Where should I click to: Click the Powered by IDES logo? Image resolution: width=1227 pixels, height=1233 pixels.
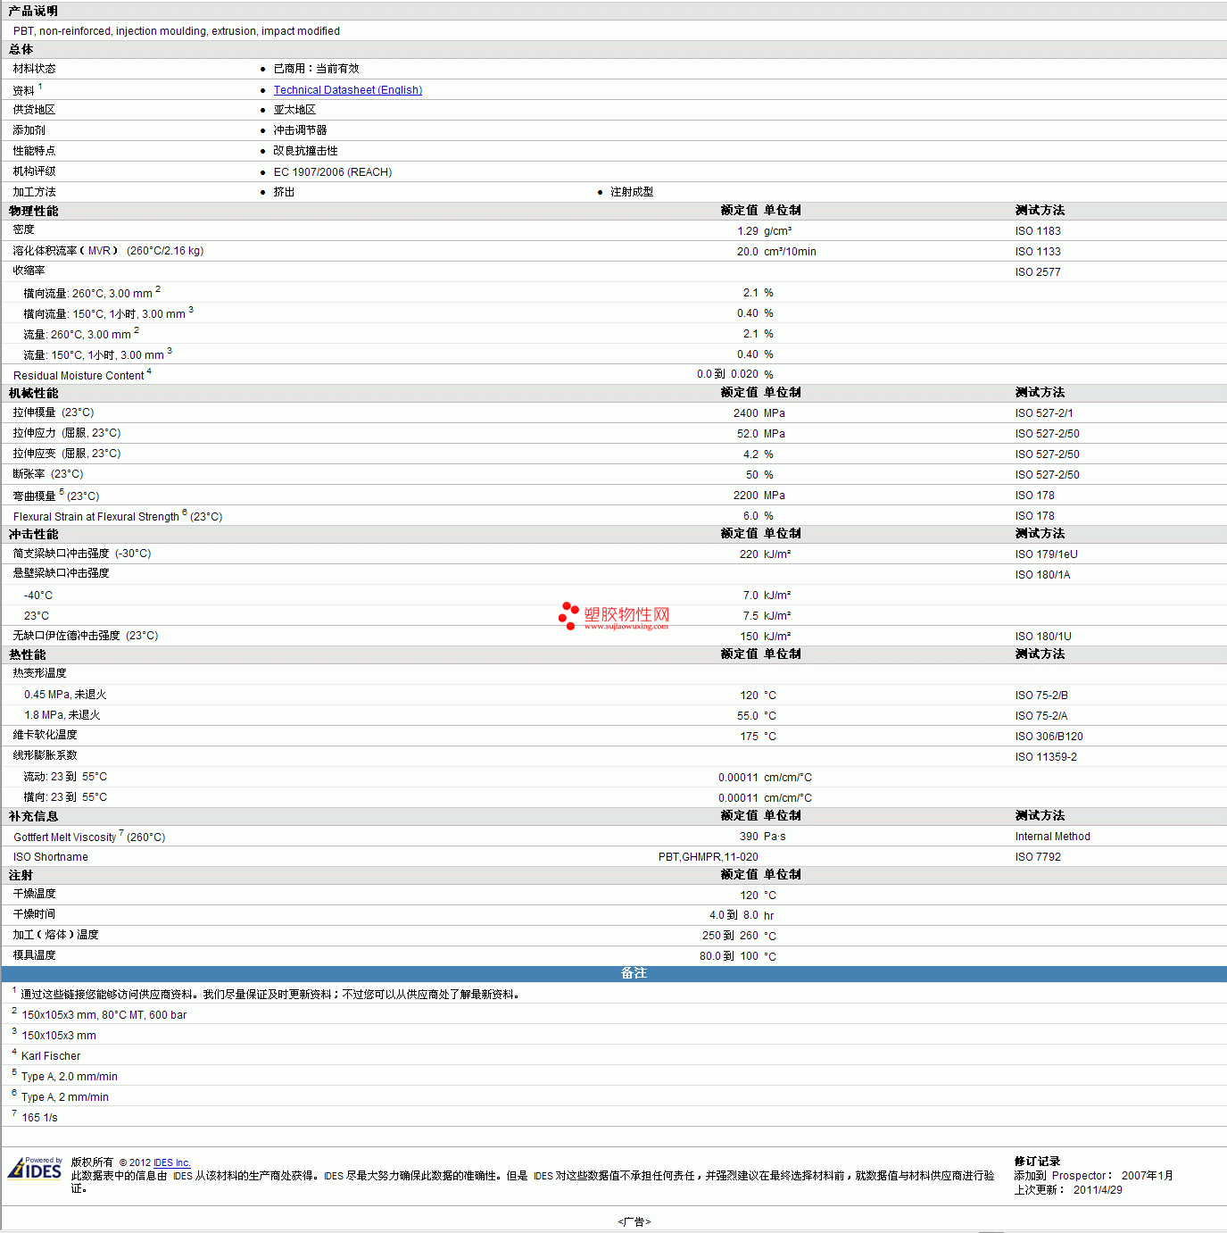click(x=36, y=1168)
